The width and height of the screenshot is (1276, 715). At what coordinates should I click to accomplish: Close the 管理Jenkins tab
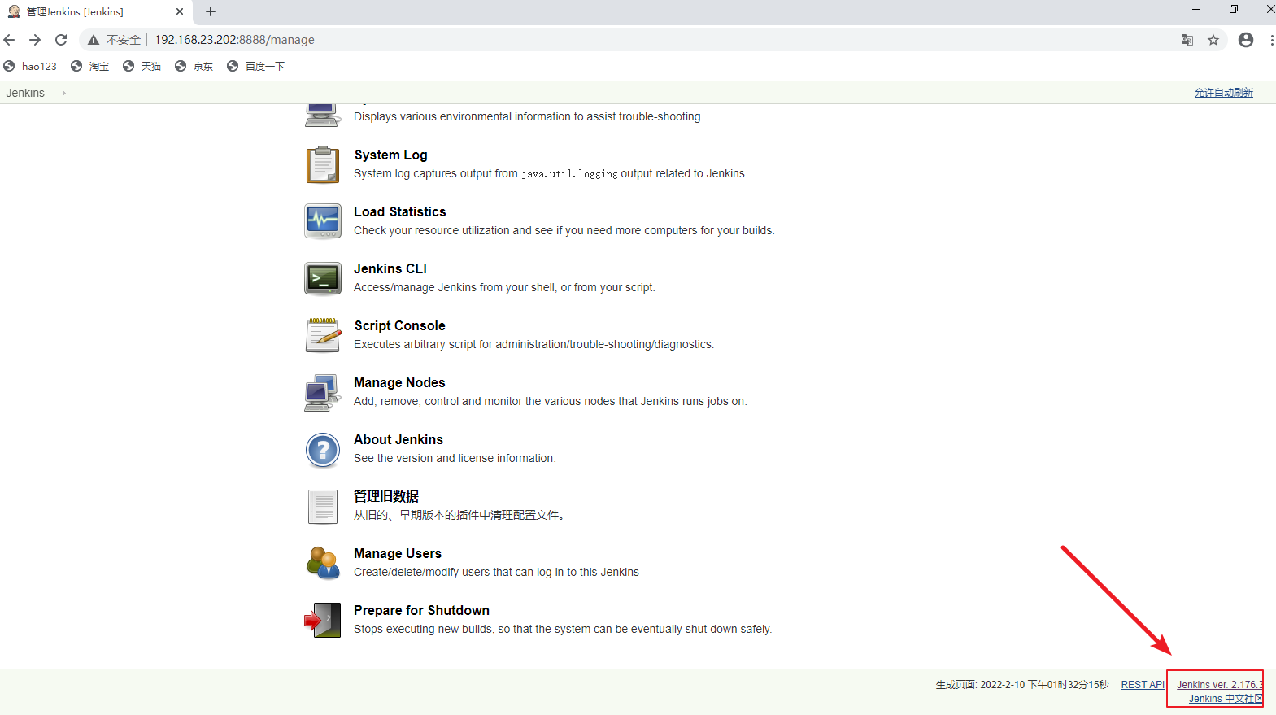coord(180,11)
